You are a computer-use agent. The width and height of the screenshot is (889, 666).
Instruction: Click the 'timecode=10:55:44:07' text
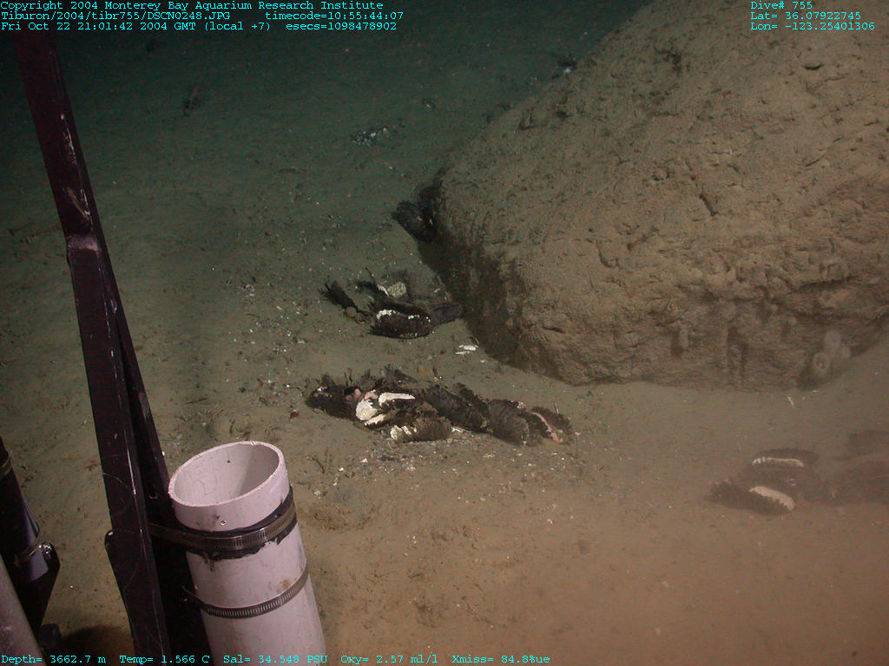[334, 16]
